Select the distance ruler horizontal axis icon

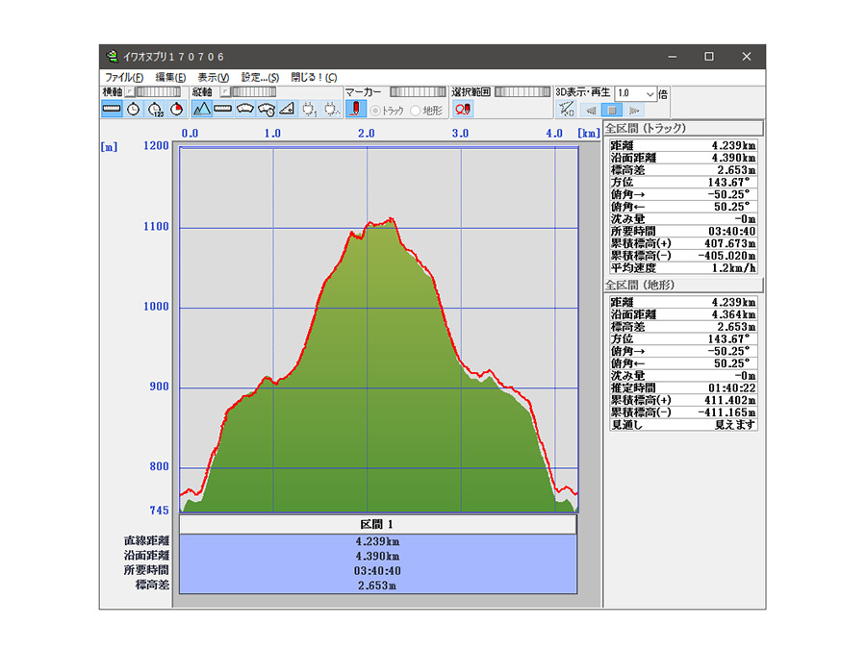click(x=112, y=110)
